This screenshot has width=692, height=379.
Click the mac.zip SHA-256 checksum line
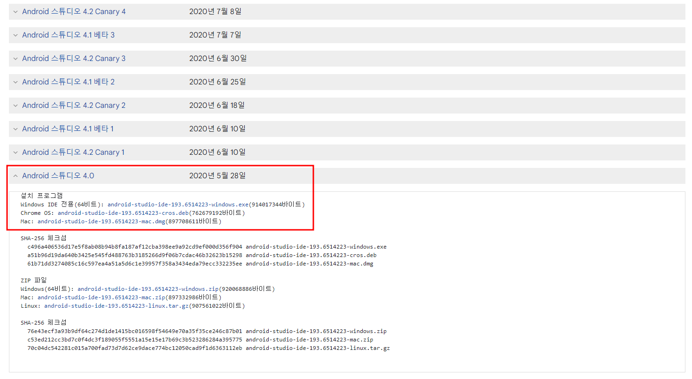tap(200, 340)
